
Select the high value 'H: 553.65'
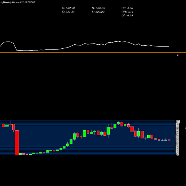tap(98, 8)
